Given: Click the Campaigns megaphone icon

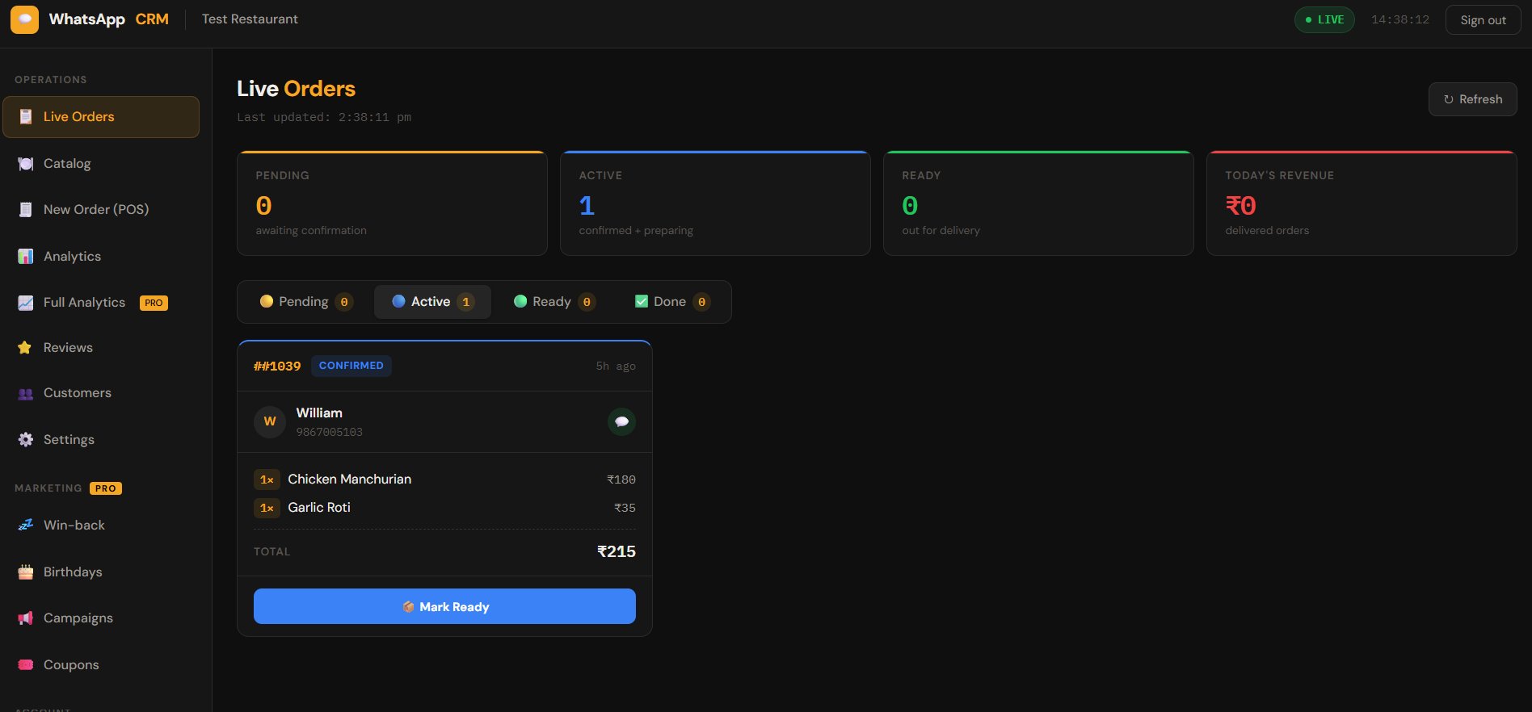Looking at the screenshot, I should pos(26,618).
